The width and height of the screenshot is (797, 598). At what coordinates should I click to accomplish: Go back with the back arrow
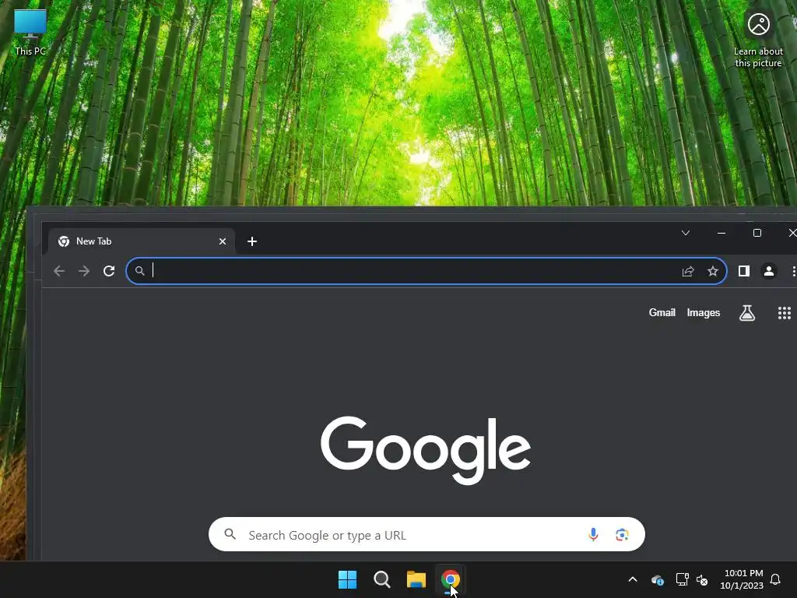[59, 271]
